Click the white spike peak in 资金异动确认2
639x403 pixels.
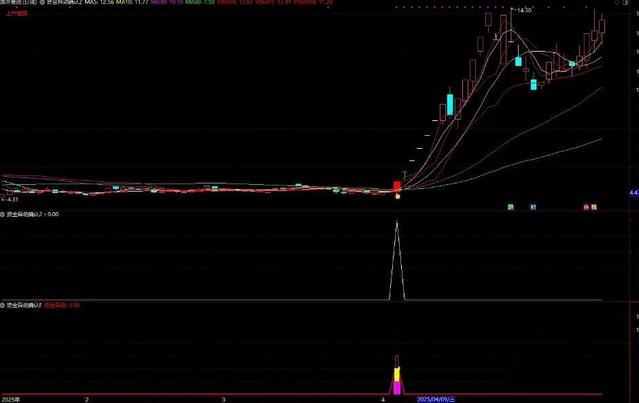coord(397,224)
